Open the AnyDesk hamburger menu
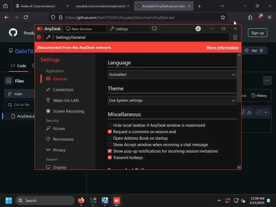The width and height of the screenshot is (276, 207). [x=235, y=37]
